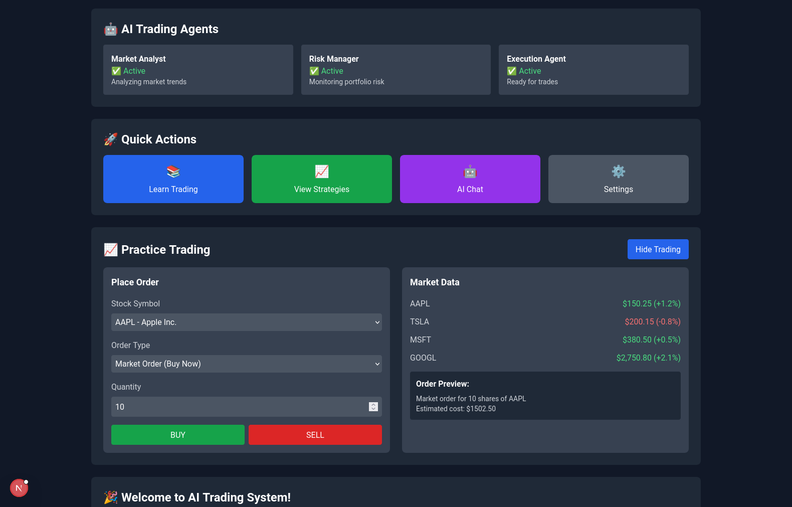Select the Execution Agent card

(593, 70)
